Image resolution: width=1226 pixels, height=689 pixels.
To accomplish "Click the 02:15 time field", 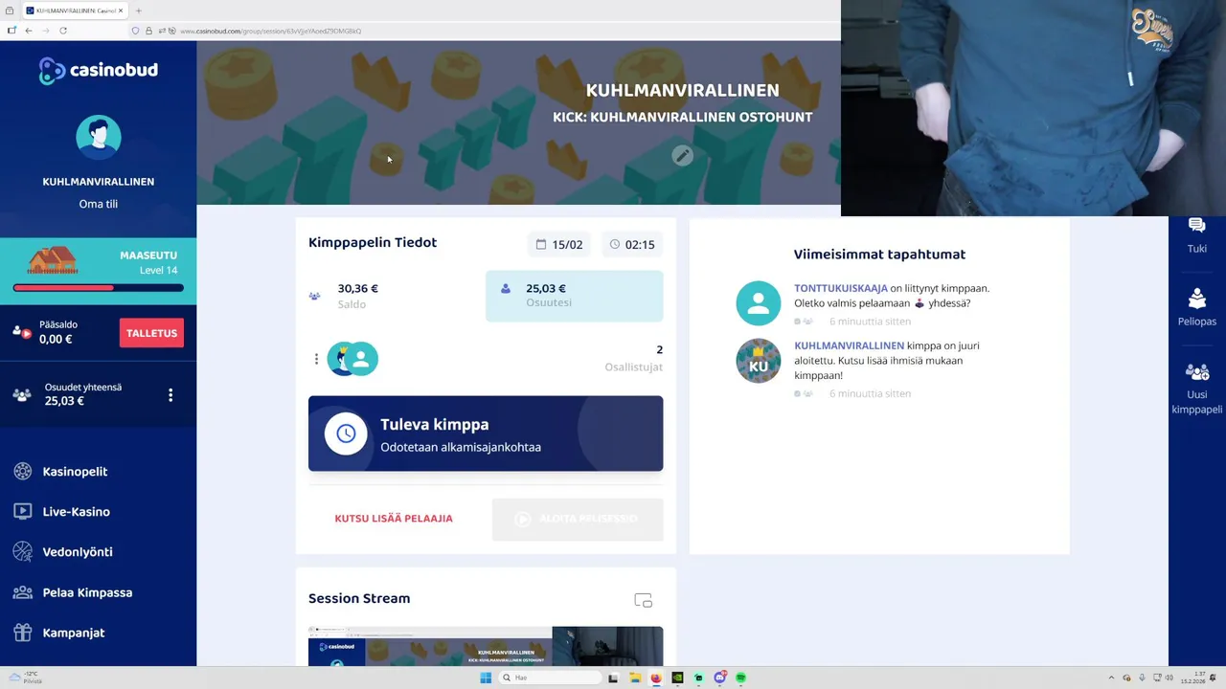I will coord(632,245).
